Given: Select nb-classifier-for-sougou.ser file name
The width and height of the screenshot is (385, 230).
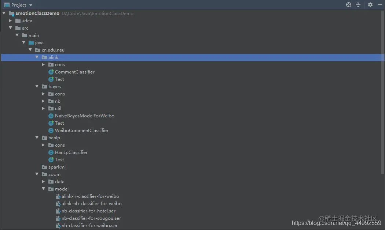Looking at the screenshot, I should click(91, 218).
